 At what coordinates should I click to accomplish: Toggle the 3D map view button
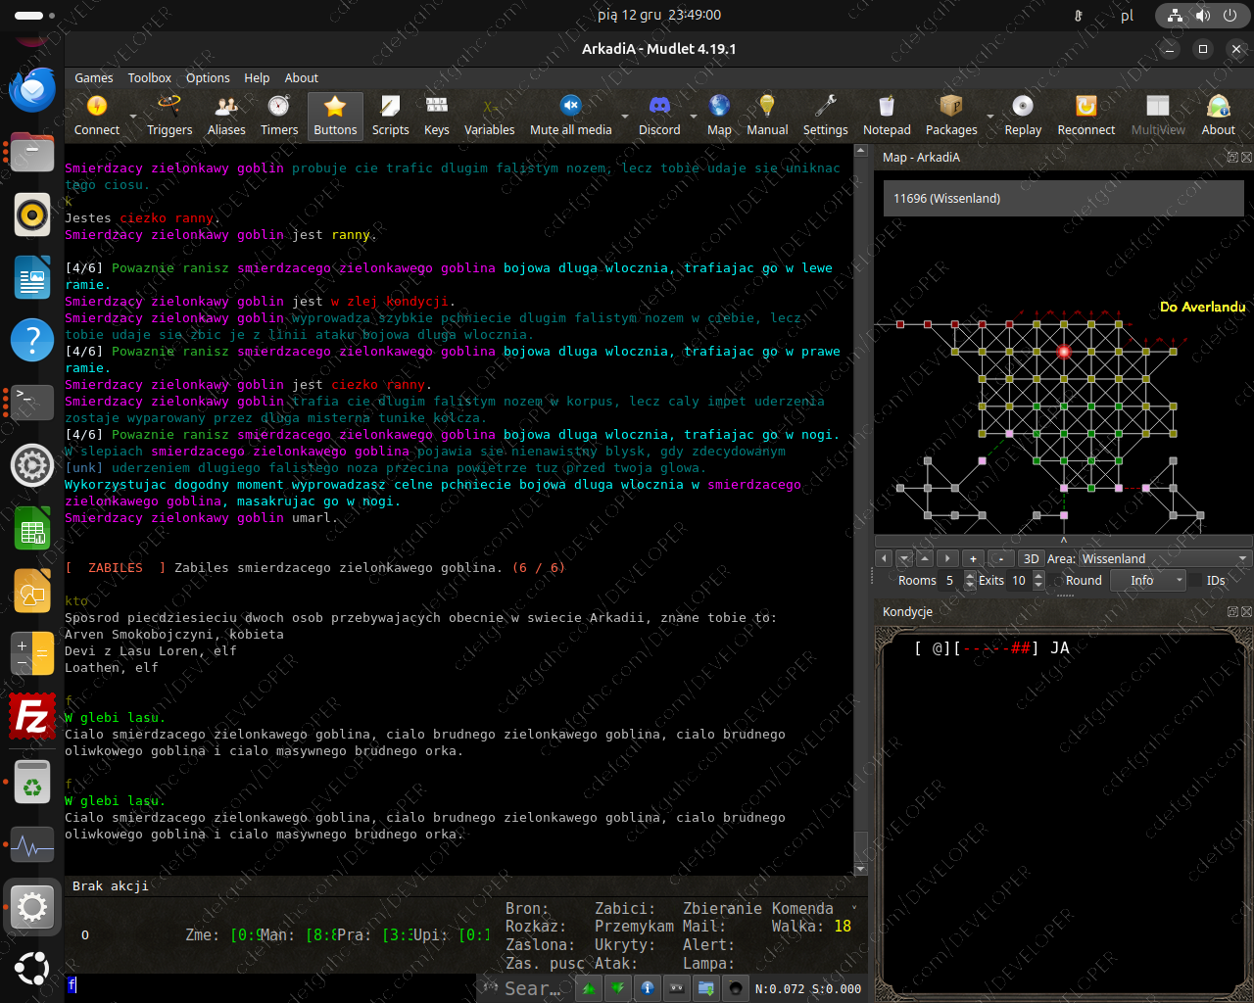1031,558
